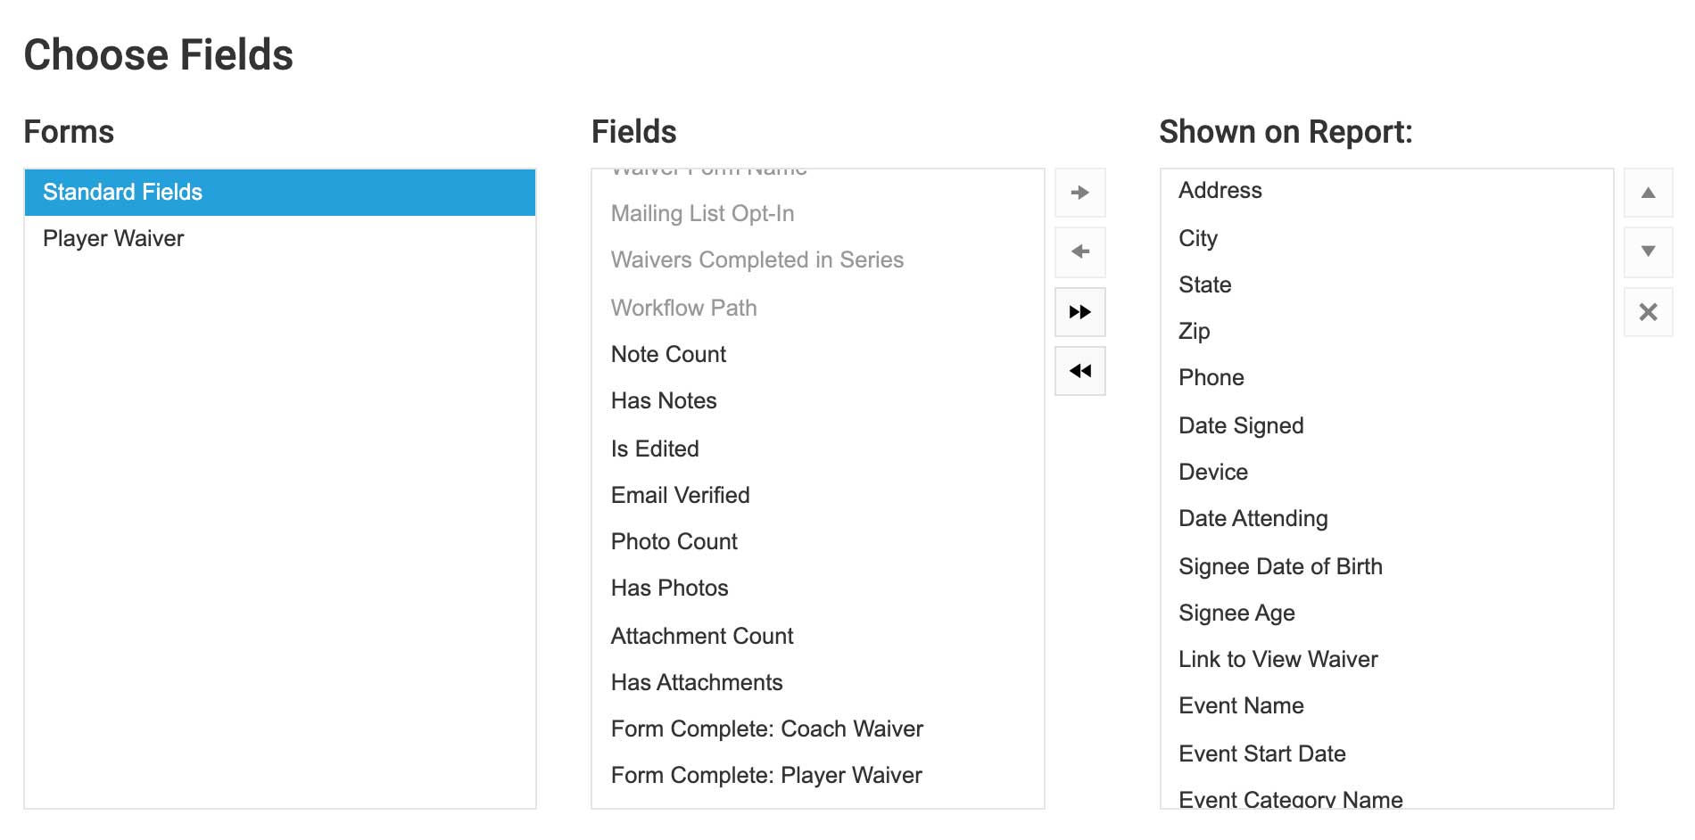Screen dimensions: 1695x840
Task: Select Signee Age in the report list
Action: (1236, 613)
